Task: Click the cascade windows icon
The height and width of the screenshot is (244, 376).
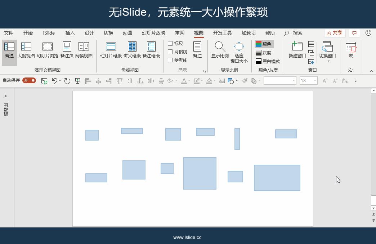Action: tap(311, 53)
